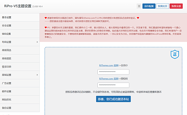This screenshot has height=115, width=187.
Task: Open the 安全设置 menu item
Action: 20,26
